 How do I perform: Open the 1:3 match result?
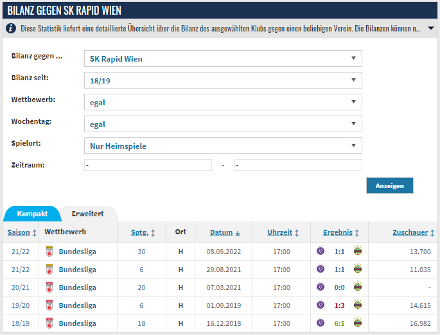[x=339, y=305]
